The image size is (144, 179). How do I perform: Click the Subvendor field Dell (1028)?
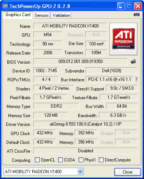[x=111, y=71]
